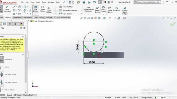The height and width of the screenshot is (99, 177).
Task: Open the Tools menu
Action: (x=44, y=2)
